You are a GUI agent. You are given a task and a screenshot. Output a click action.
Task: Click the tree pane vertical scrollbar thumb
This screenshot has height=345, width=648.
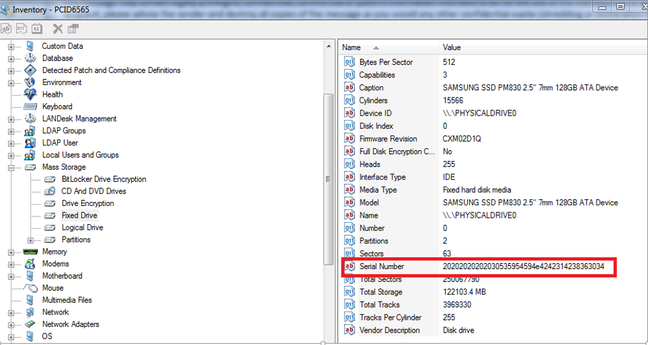328,179
